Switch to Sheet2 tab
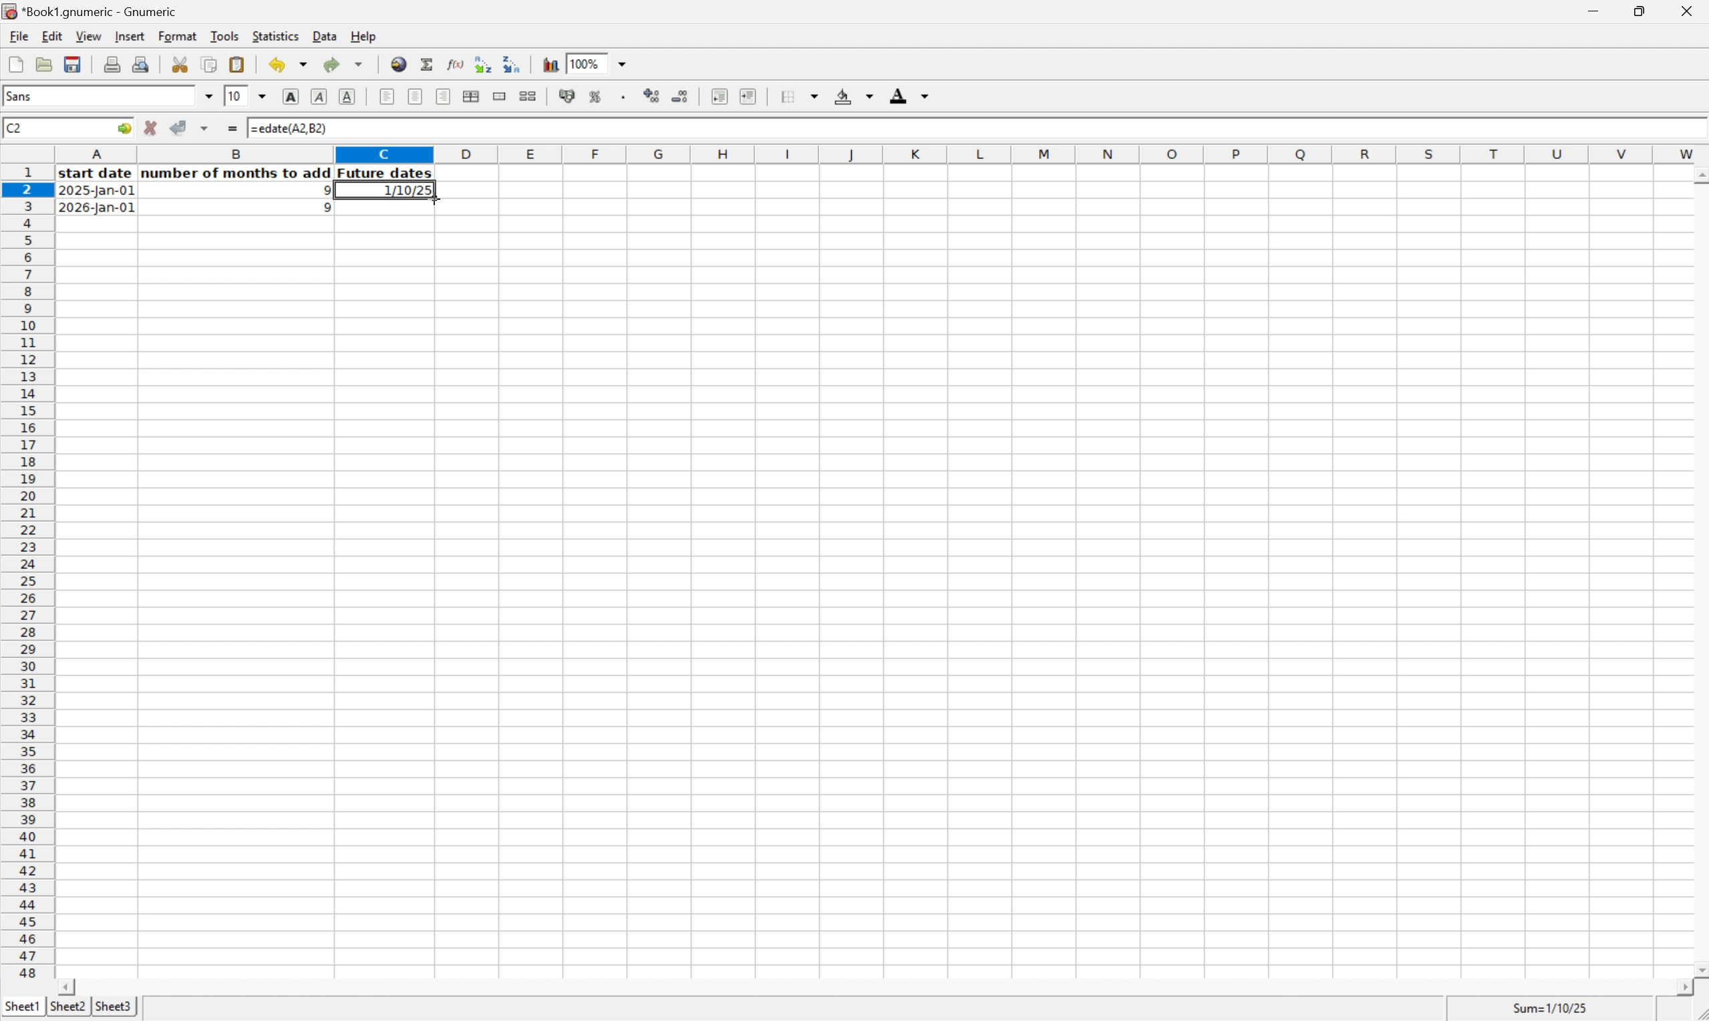The width and height of the screenshot is (1709, 1021). (67, 1006)
